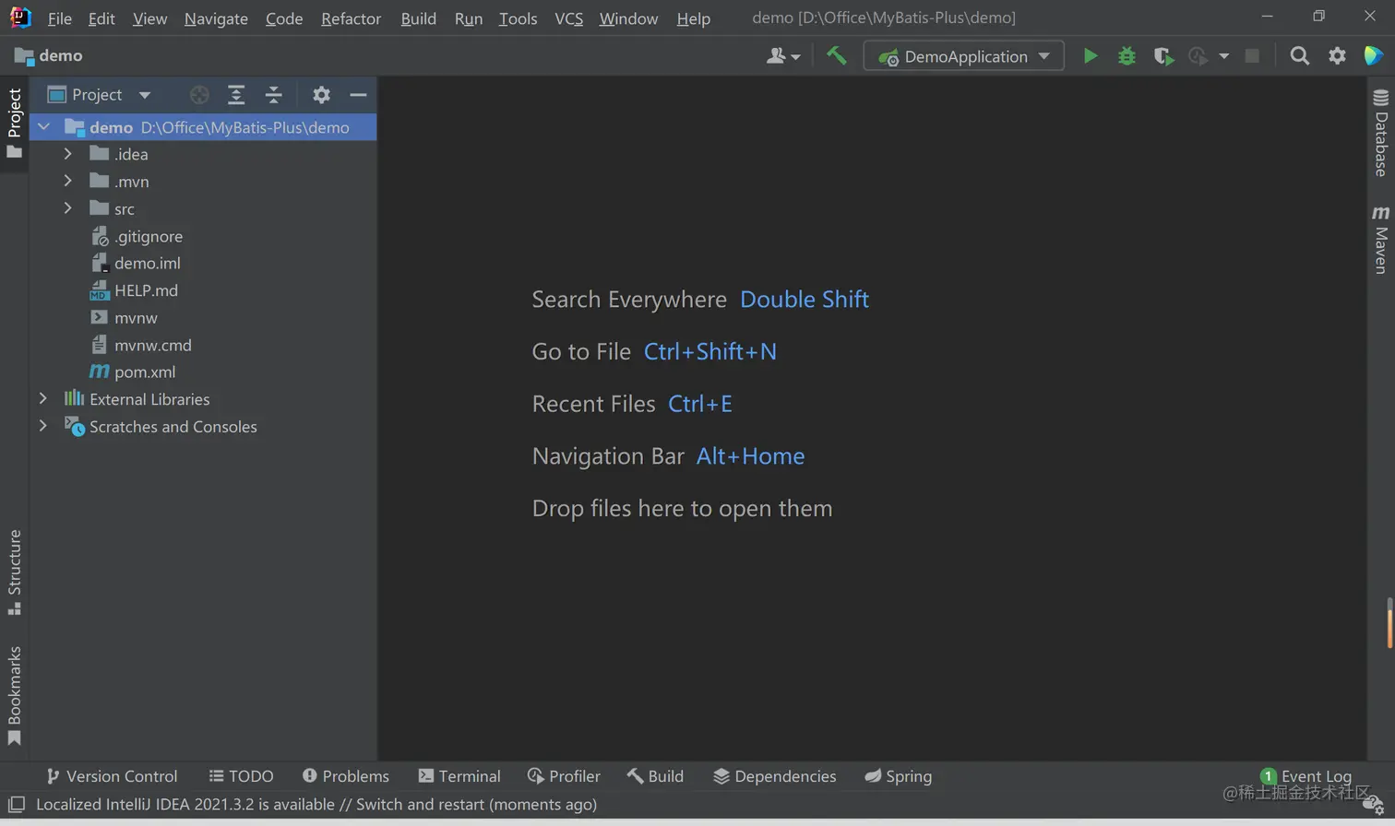Click Expand All in Project panel

[236, 94]
